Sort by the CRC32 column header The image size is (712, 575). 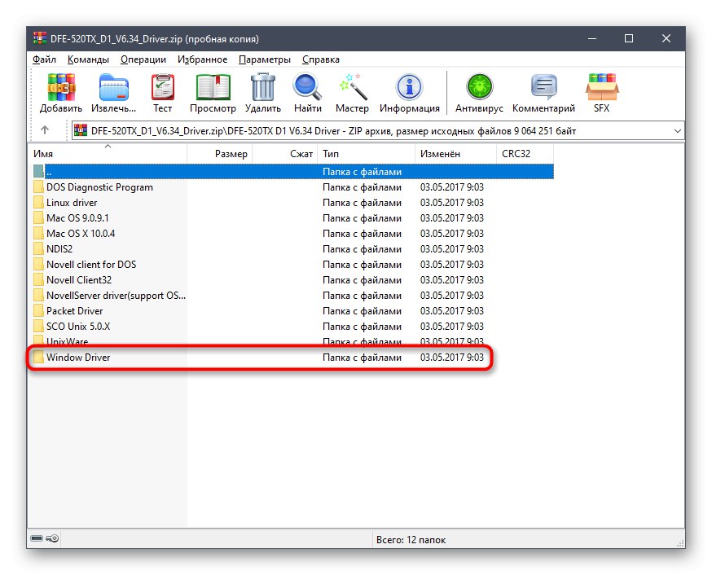525,154
